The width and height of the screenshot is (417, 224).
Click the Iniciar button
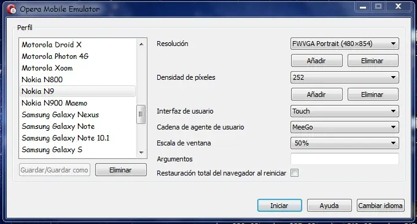click(x=279, y=206)
